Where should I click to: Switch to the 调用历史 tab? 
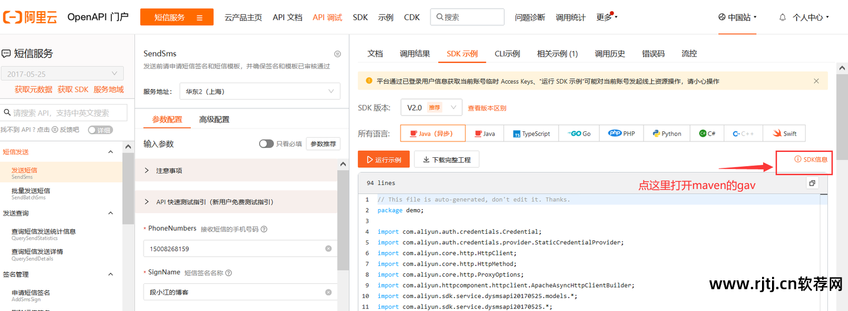[609, 54]
